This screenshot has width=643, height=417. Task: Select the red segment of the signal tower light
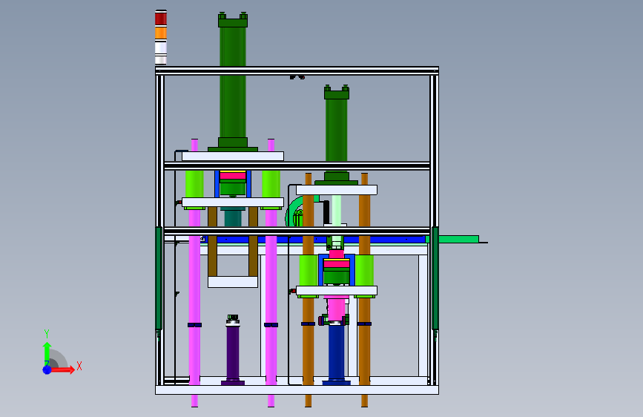[161, 19]
